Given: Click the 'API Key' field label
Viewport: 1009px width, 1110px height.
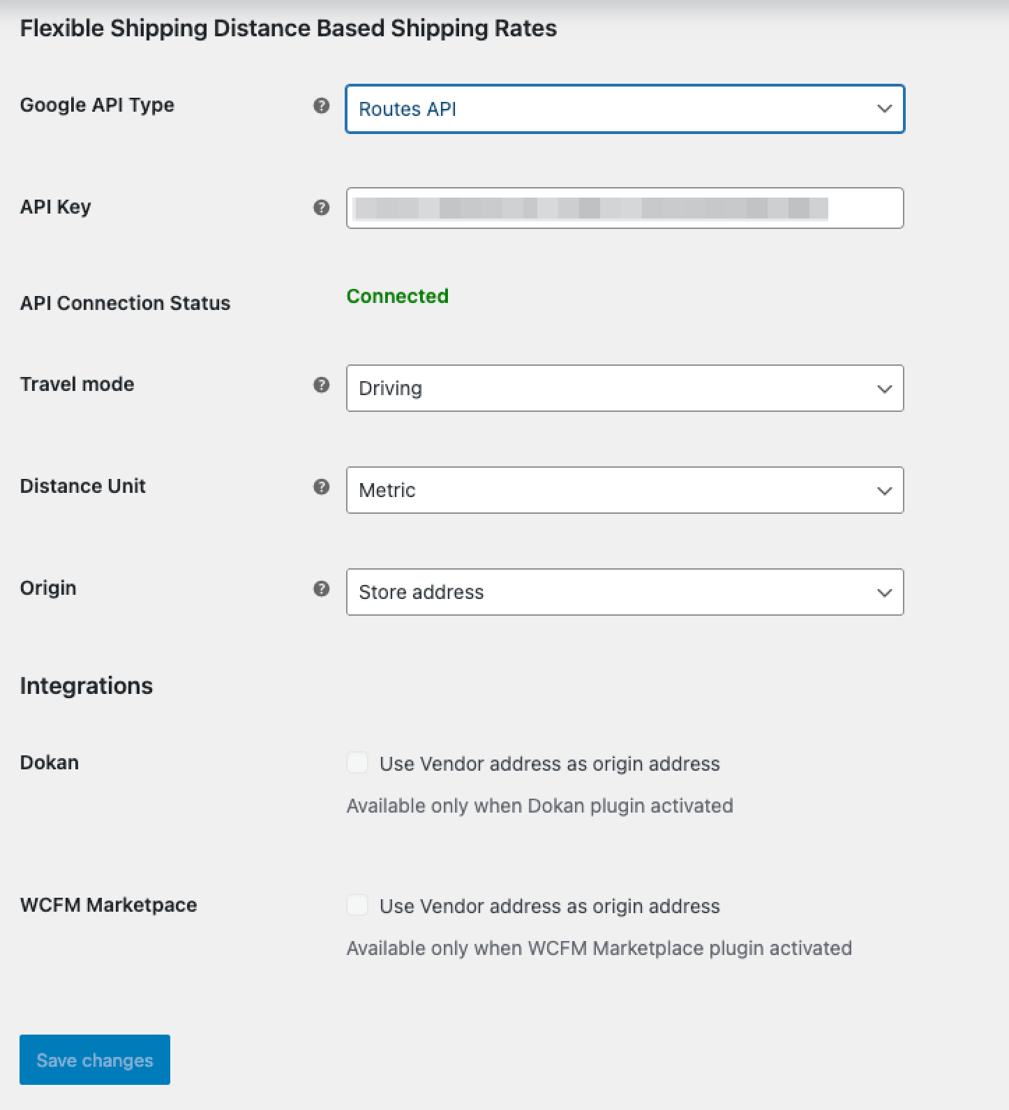Looking at the screenshot, I should point(55,207).
